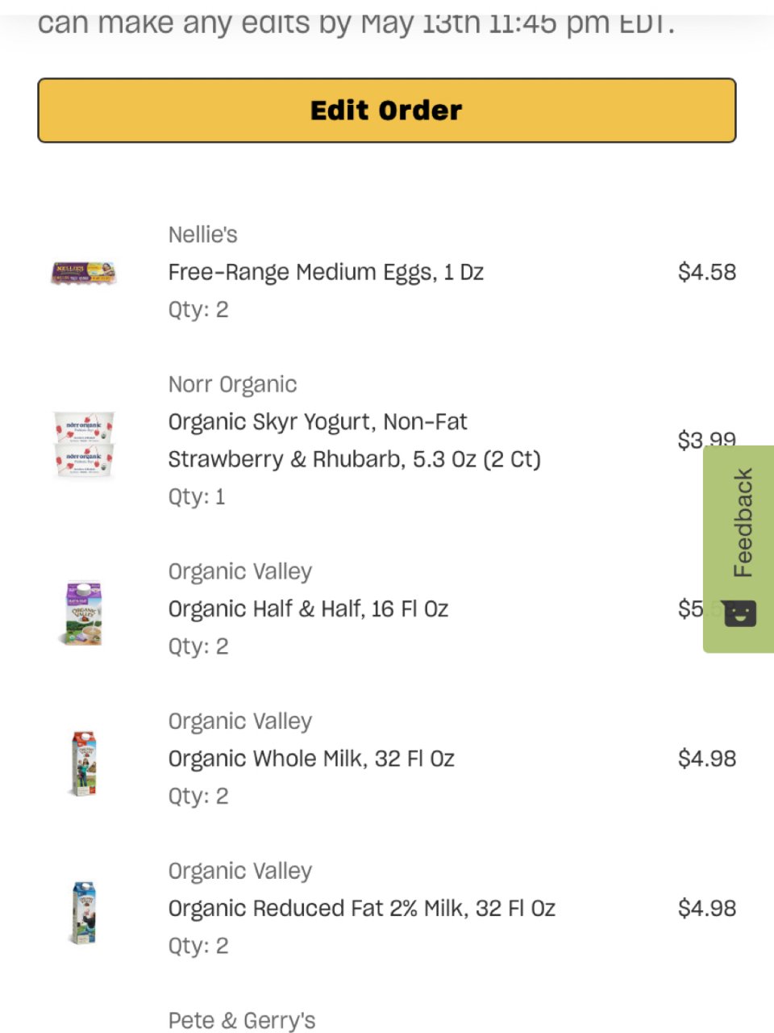Click Qty: 2 under Free-Range Eggs
Viewport: 774px width, 1033px height.
[198, 309]
